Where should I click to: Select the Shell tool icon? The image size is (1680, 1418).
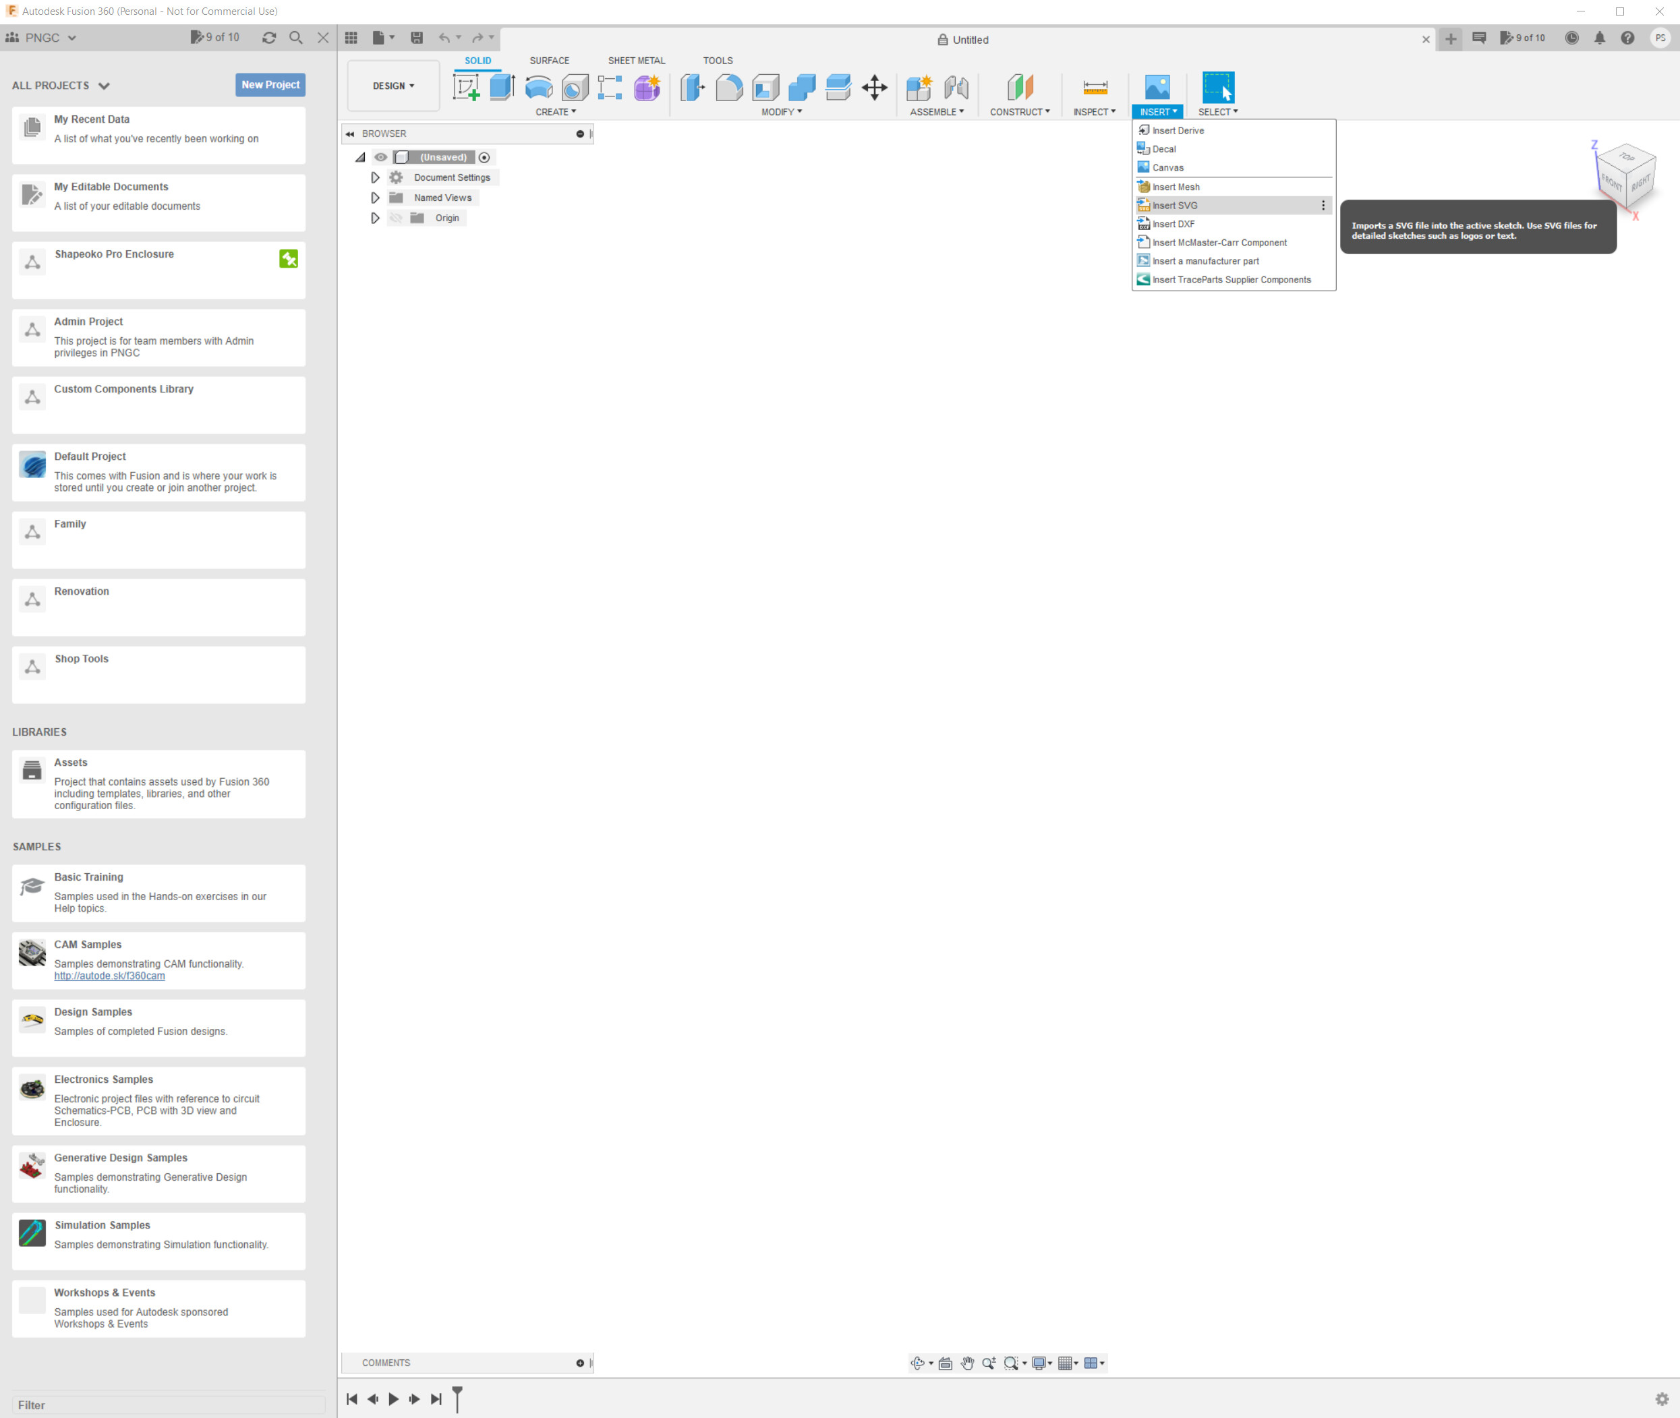(765, 87)
